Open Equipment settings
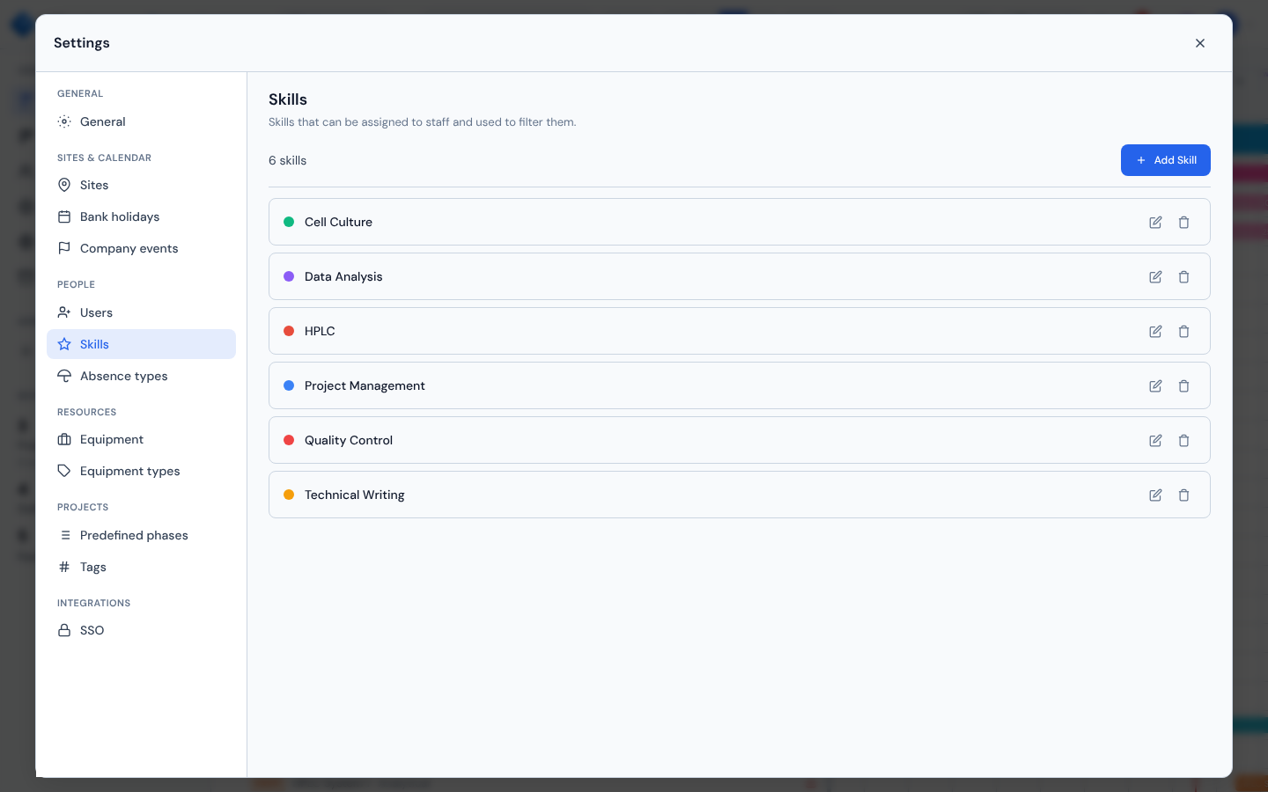 [141, 439]
